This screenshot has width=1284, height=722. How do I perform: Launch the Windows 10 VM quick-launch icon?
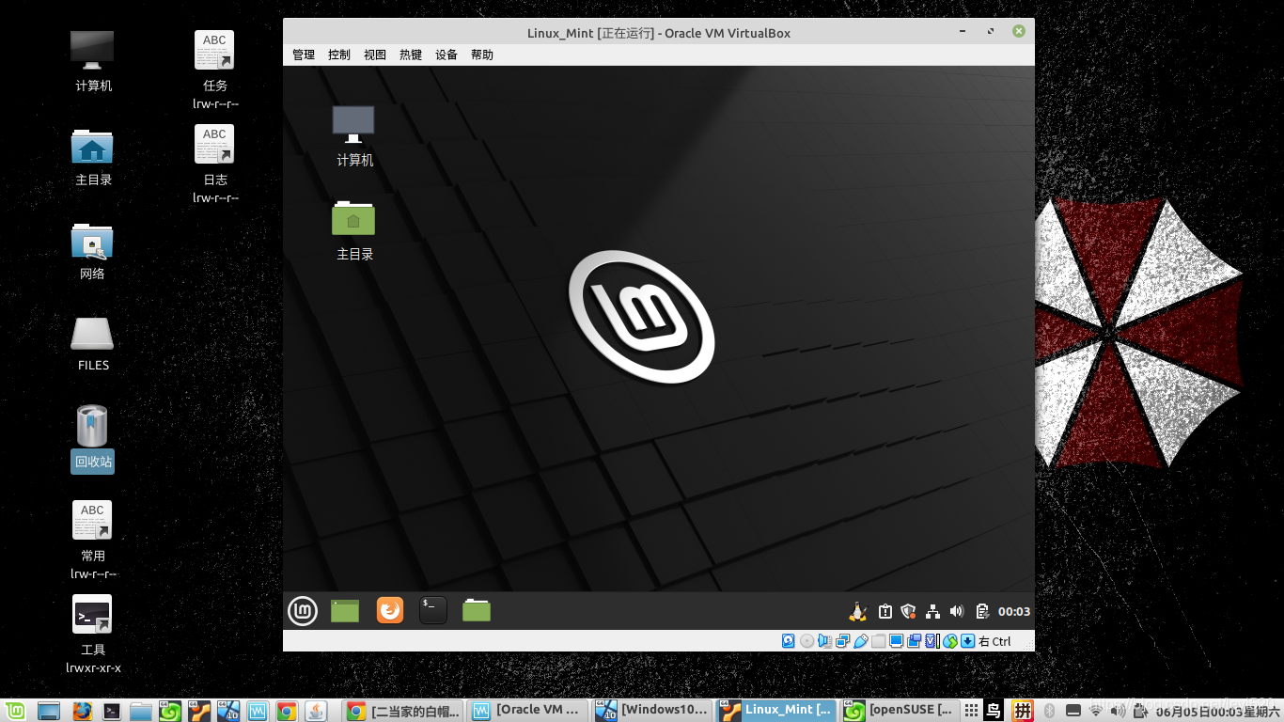(228, 711)
